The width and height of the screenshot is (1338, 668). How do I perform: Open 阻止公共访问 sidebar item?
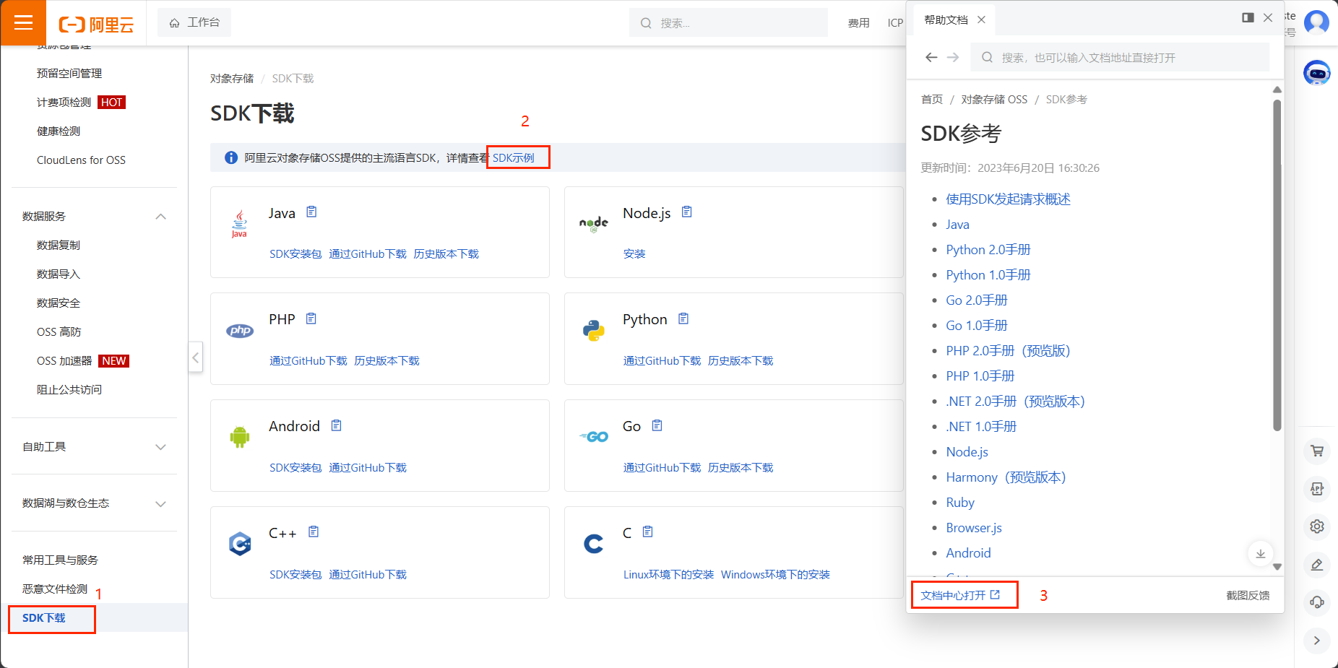(69, 390)
